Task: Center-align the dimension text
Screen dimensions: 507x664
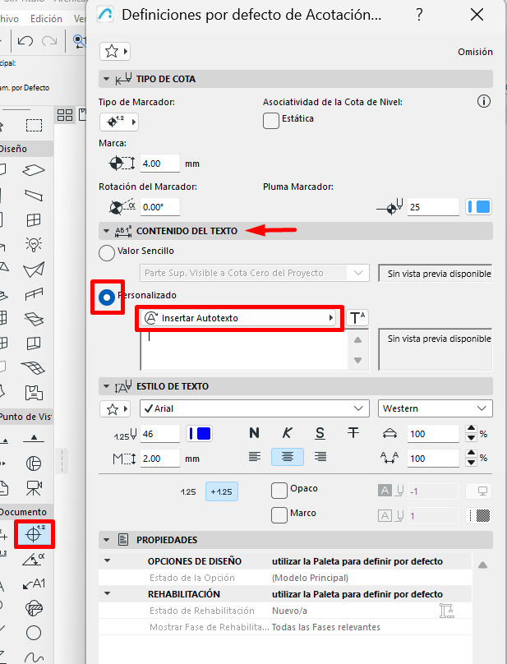Action: point(287,457)
